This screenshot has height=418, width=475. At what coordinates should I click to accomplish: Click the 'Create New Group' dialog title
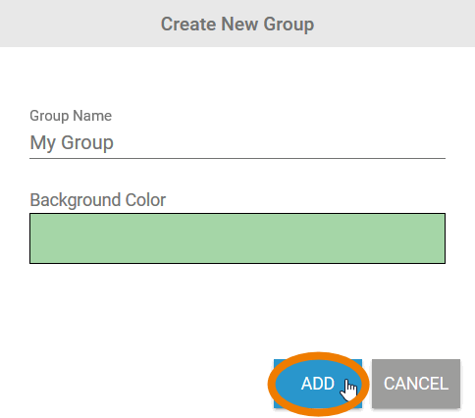point(237,25)
